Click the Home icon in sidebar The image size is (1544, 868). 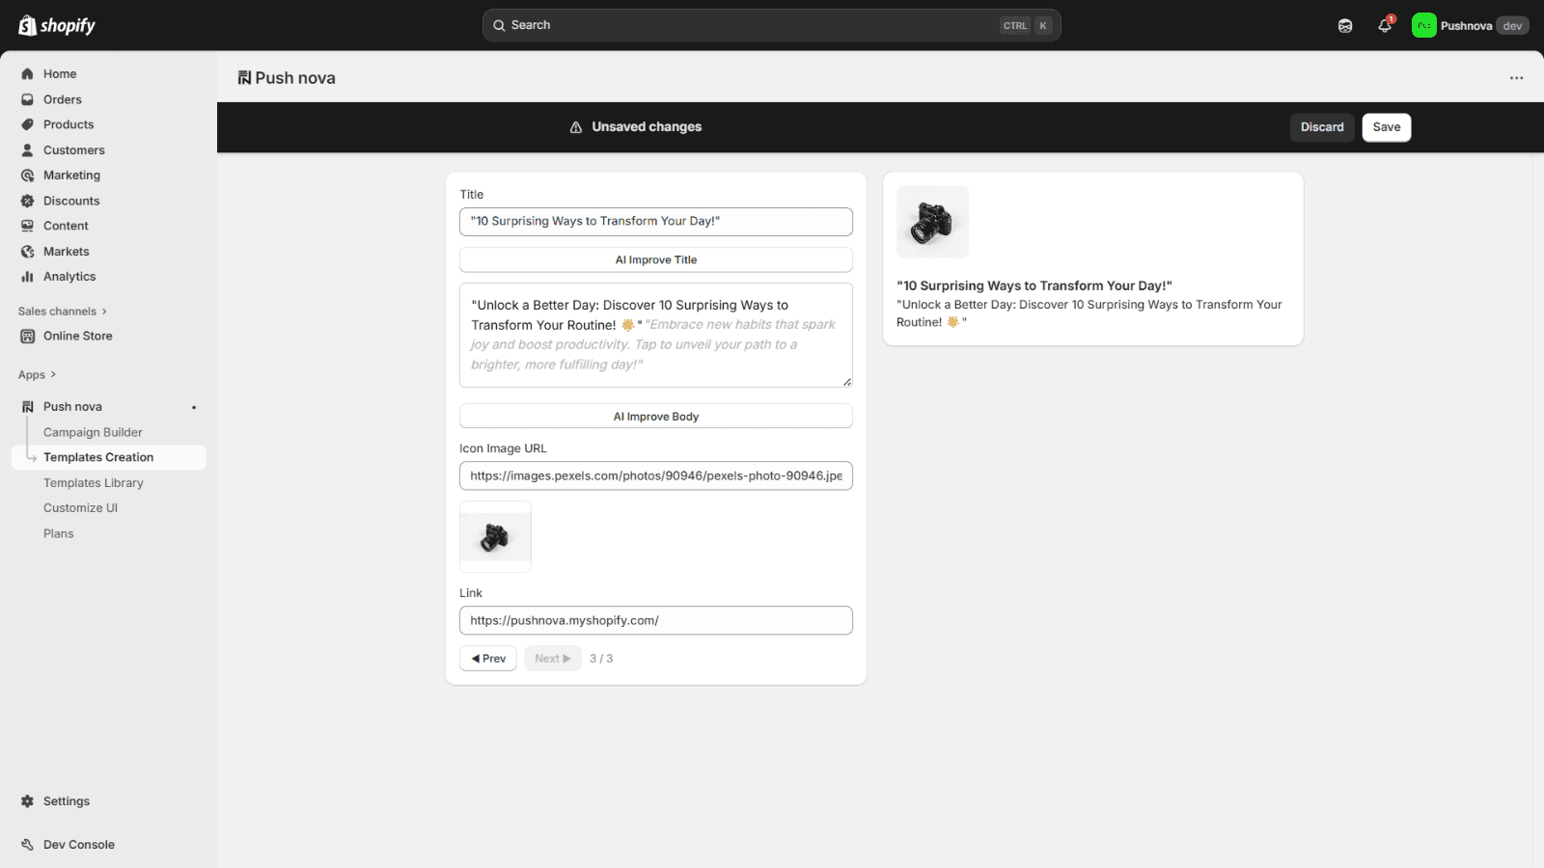click(27, 74)
